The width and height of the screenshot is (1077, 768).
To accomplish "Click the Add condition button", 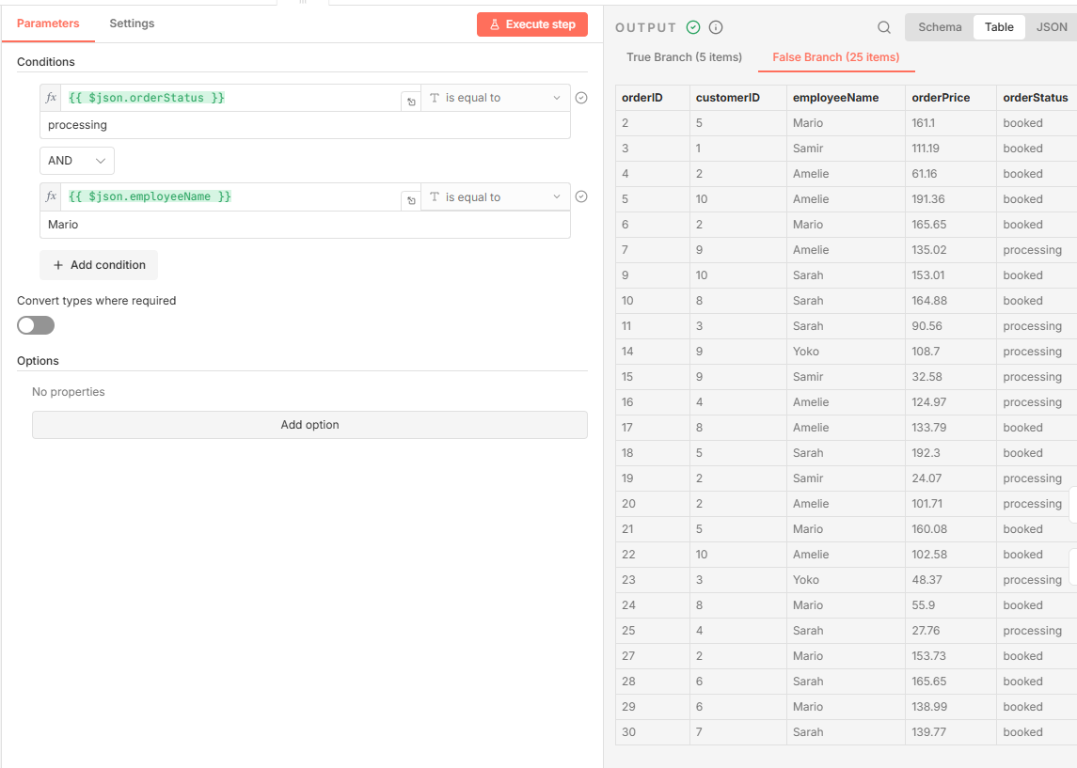I will (99, 265).
